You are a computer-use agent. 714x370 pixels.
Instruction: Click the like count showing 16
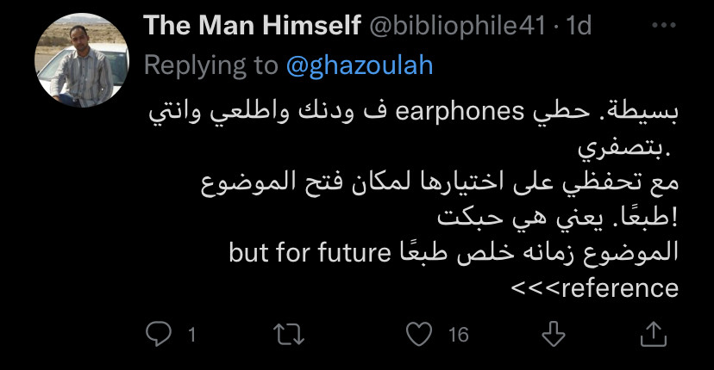pyautogui.click(x=459, y=335)
